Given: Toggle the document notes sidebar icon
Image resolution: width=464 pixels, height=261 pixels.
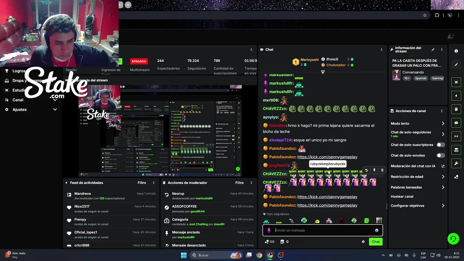Looking at the screenshot, I should (456, 109).
